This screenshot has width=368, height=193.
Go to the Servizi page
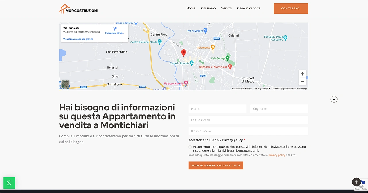point(227,8)
